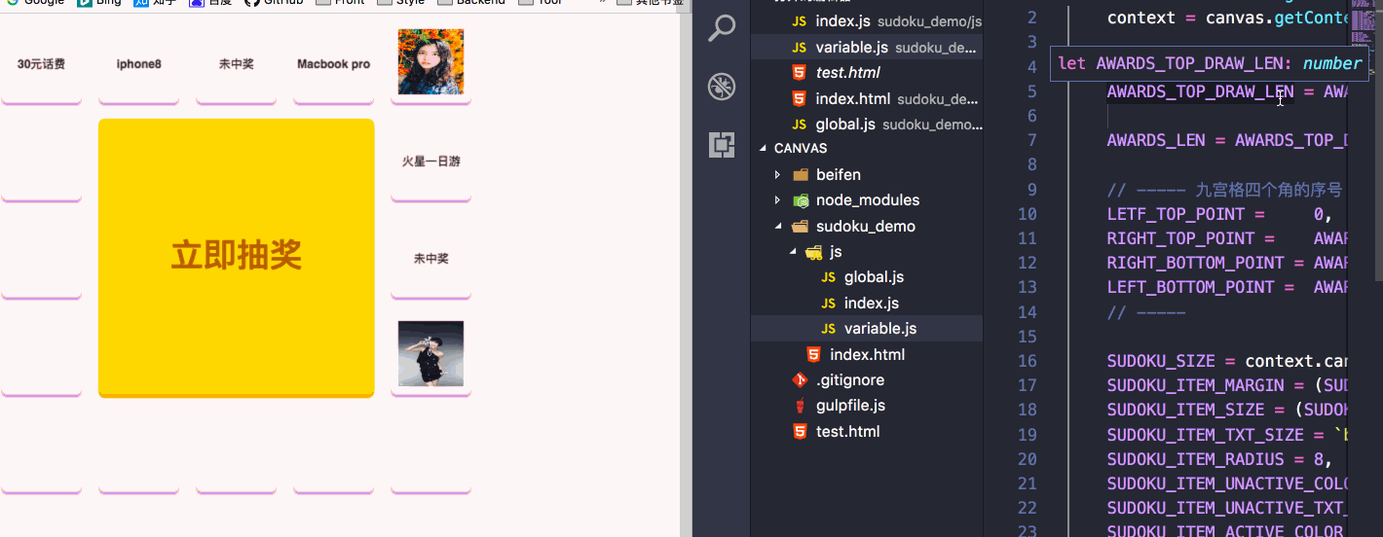
Task: Open index.js sudoku_demo/js in open editors list
Action: tap(867, 21)
